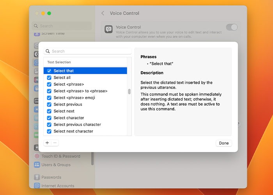This screenshot has height=195, width=273.
Task: Click the Done button
Action: pos(224,143)
